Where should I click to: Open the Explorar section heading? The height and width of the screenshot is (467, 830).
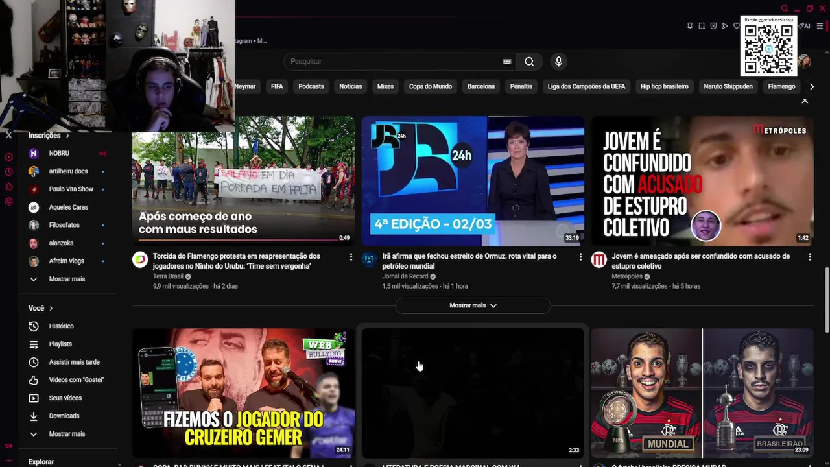point(41,462)
